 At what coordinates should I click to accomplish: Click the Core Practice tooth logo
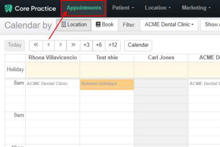click(9, 9)
